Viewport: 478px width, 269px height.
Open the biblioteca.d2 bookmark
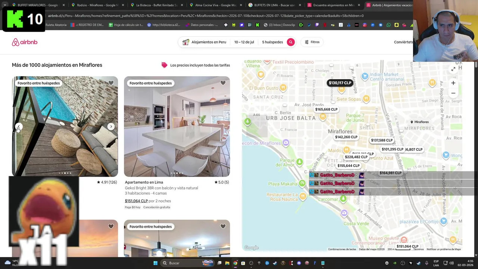[x=164, y=25]
